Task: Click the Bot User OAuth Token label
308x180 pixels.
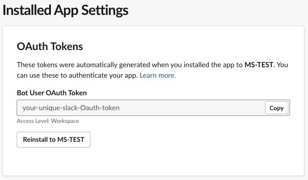Action: [x=52, y=93]
